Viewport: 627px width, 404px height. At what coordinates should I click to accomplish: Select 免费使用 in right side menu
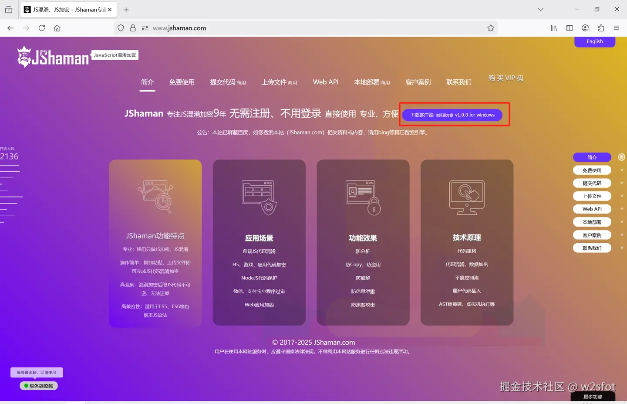pyautogui.click(x=592, y=170)
